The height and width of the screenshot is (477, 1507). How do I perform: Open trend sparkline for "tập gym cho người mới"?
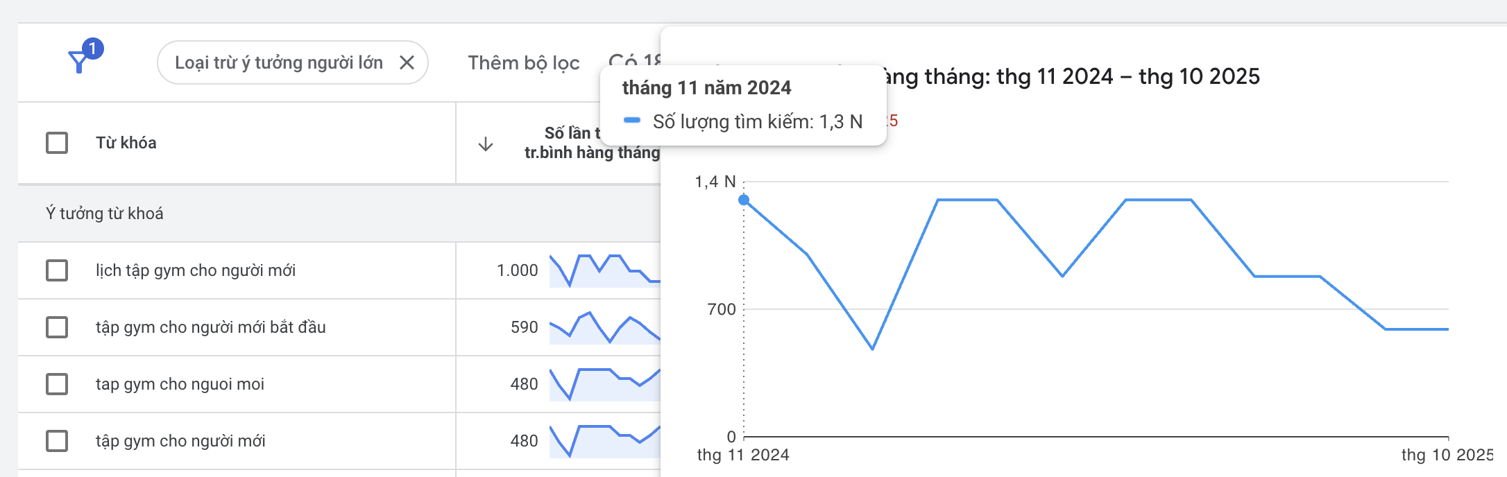[x=604, y=441]
